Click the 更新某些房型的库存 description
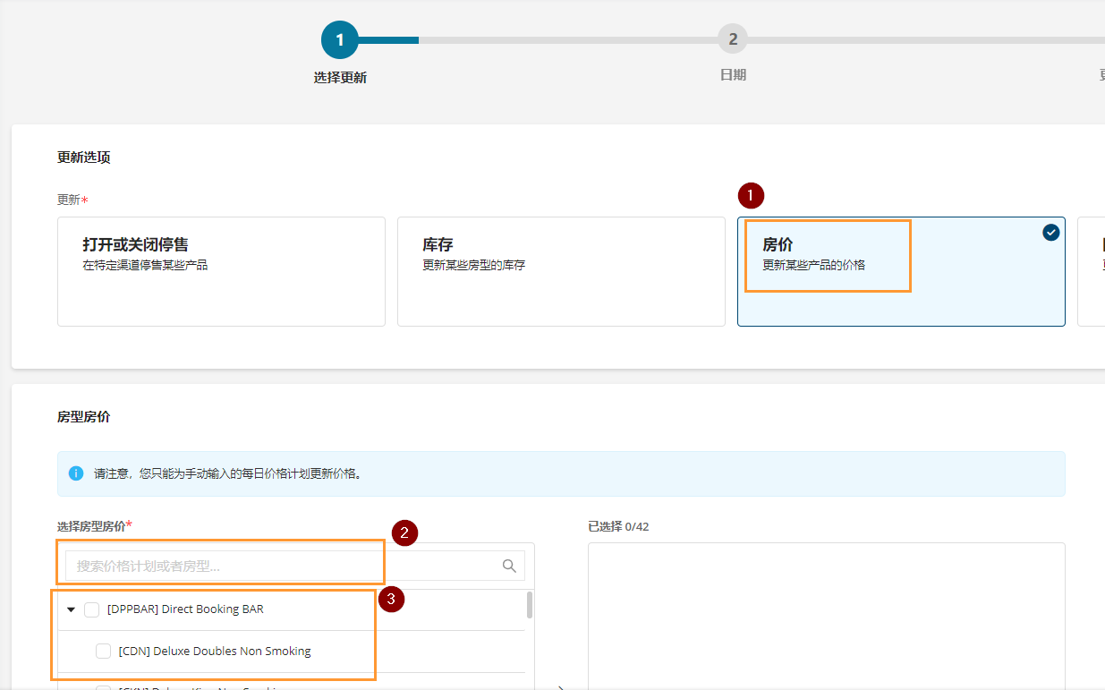Screen dimensions: 1105x690 (x=473, y=265)
